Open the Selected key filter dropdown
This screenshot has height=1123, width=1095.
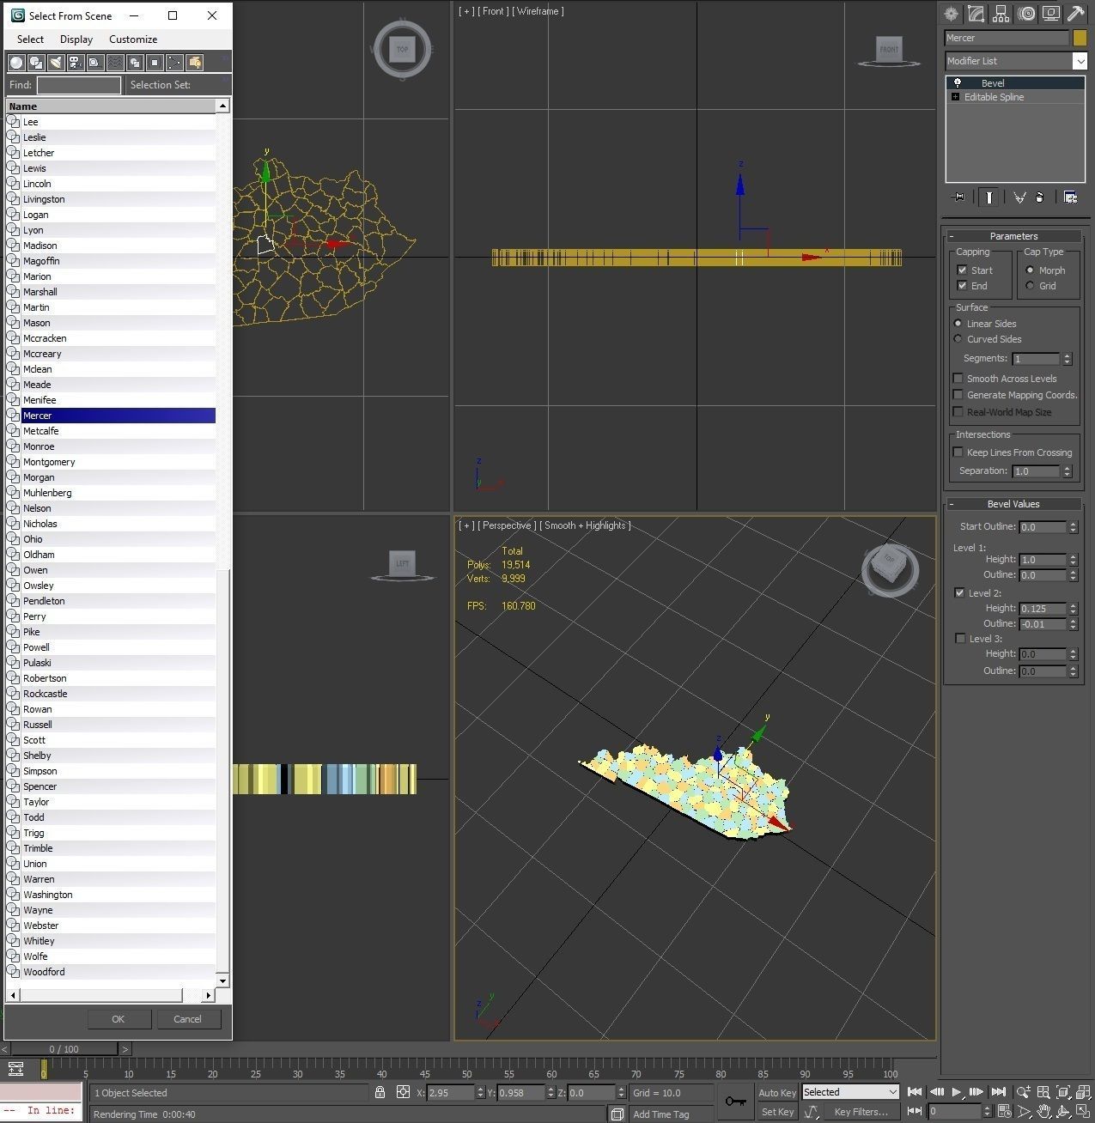point(850,1092)
